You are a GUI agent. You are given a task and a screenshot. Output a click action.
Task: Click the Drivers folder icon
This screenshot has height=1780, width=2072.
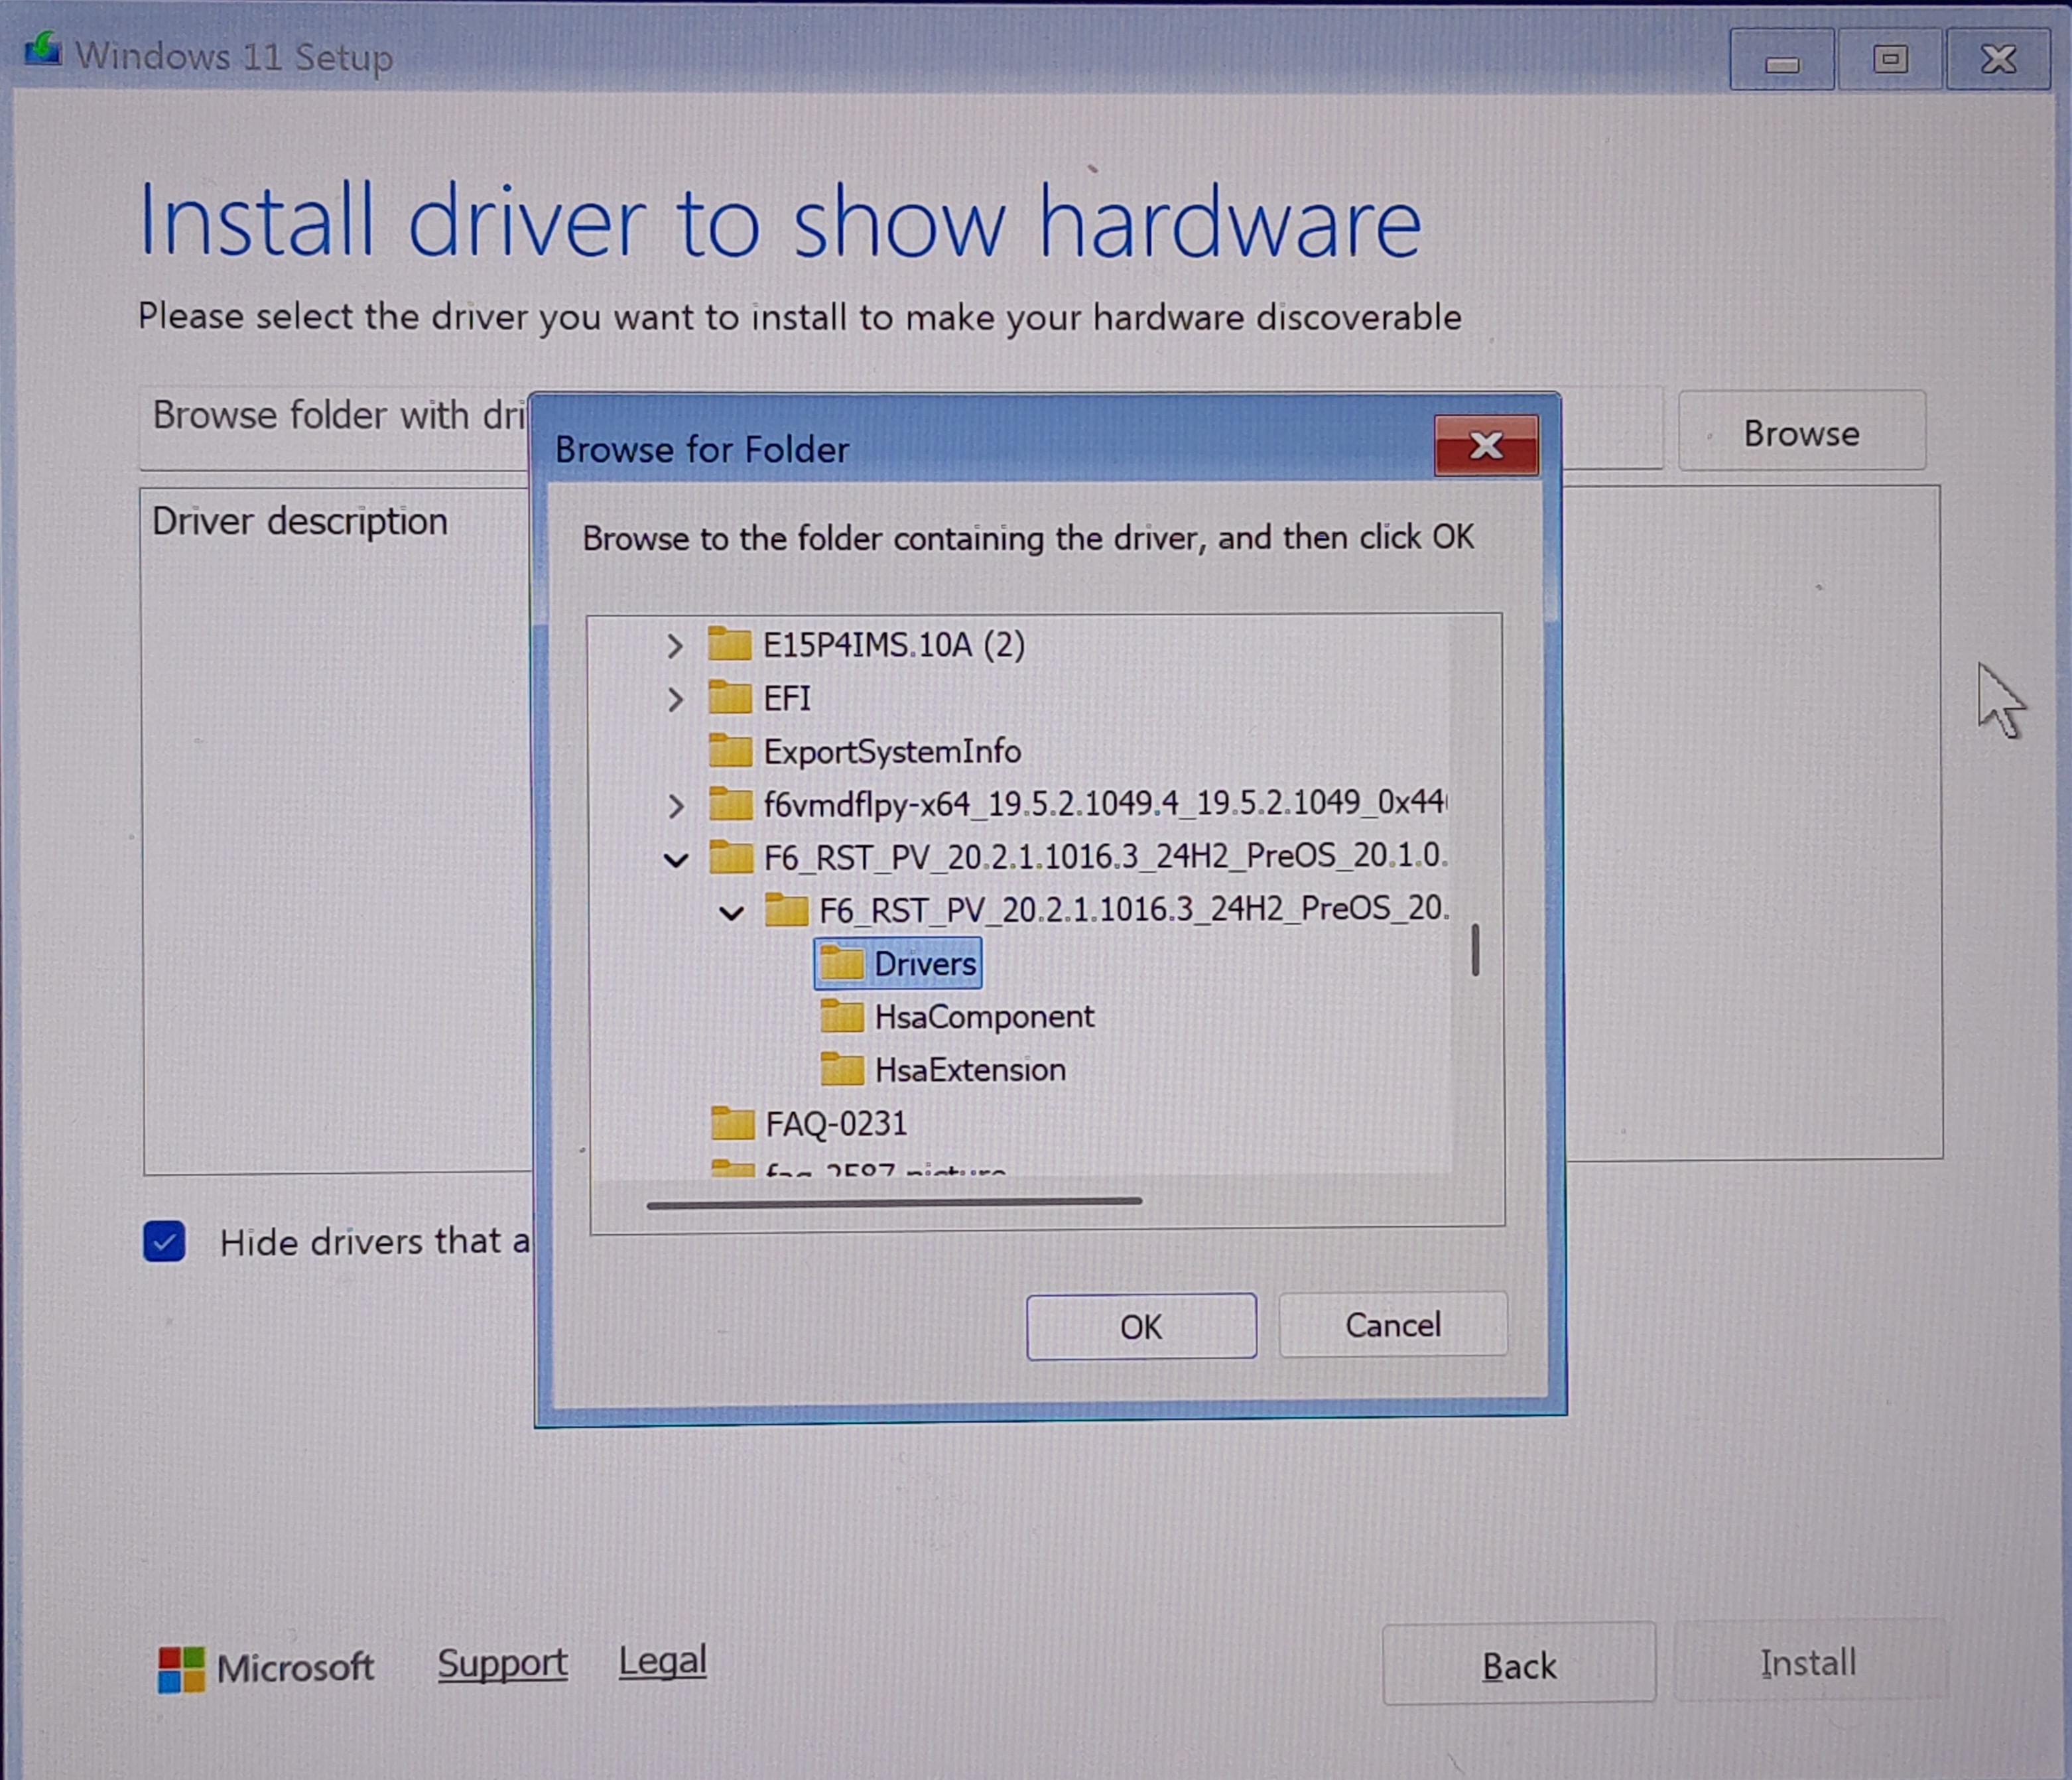pos(841,964)
